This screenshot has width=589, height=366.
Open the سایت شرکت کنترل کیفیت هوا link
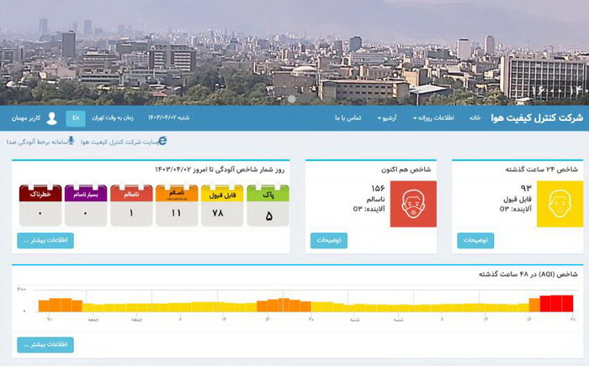(x=119, y=142)
